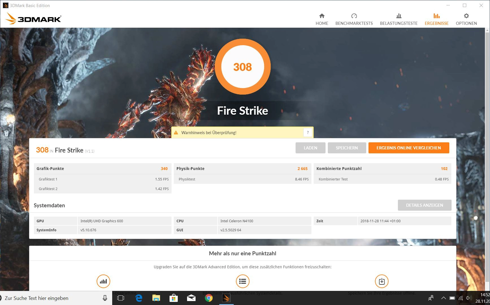Click the vertical scrollbar up arrow

487,30
